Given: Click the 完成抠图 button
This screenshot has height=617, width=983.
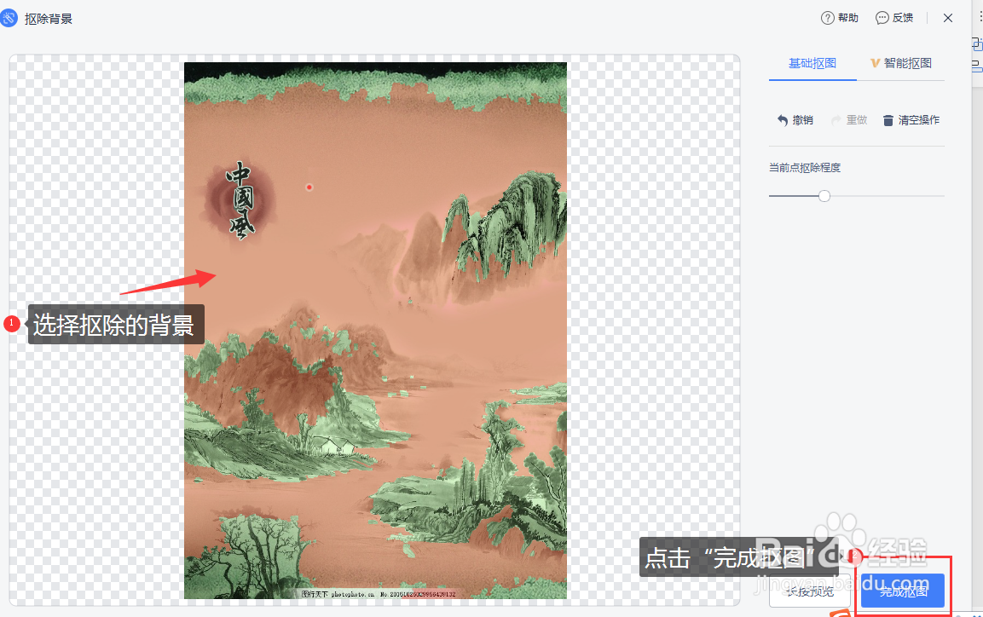Looking at the screenshot, I should (x=903, y=591).
